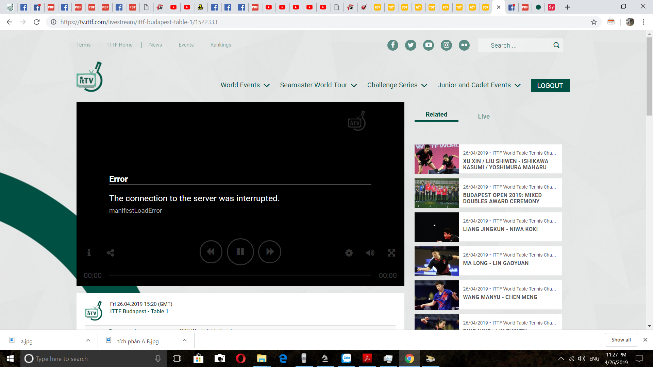
Task: Bookmark this page with star icon
Action: pyautogui.click(x=594, y=22)
